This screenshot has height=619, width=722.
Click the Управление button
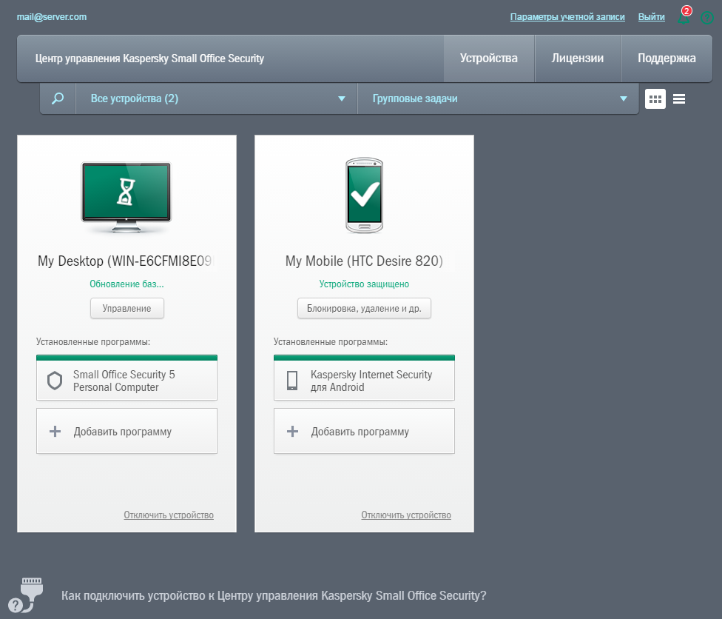pyautogui.click(x=126, y=308)
